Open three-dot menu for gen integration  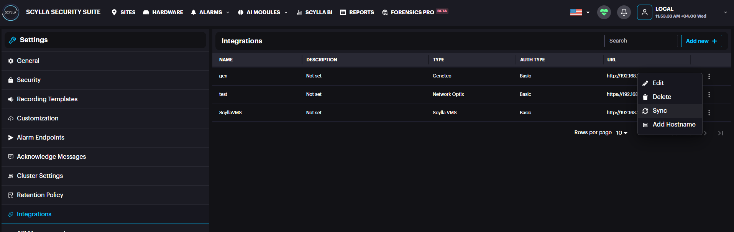[x=709, y=76]
